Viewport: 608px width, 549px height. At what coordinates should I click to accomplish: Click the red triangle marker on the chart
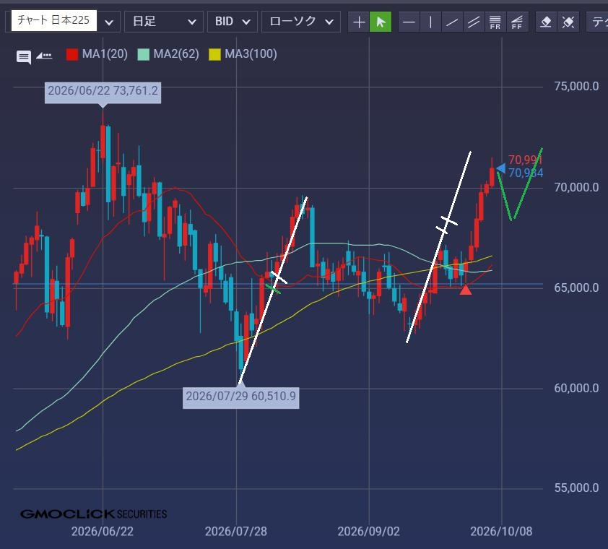pyautogui.click(x=465, y=290)
